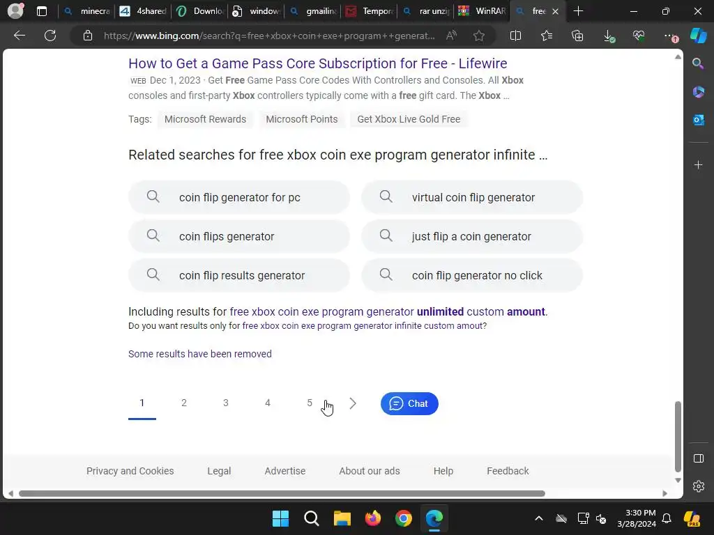Open Outlook in the sidebar
Viewport: 714px width, 535px height.
click(698, 120)
